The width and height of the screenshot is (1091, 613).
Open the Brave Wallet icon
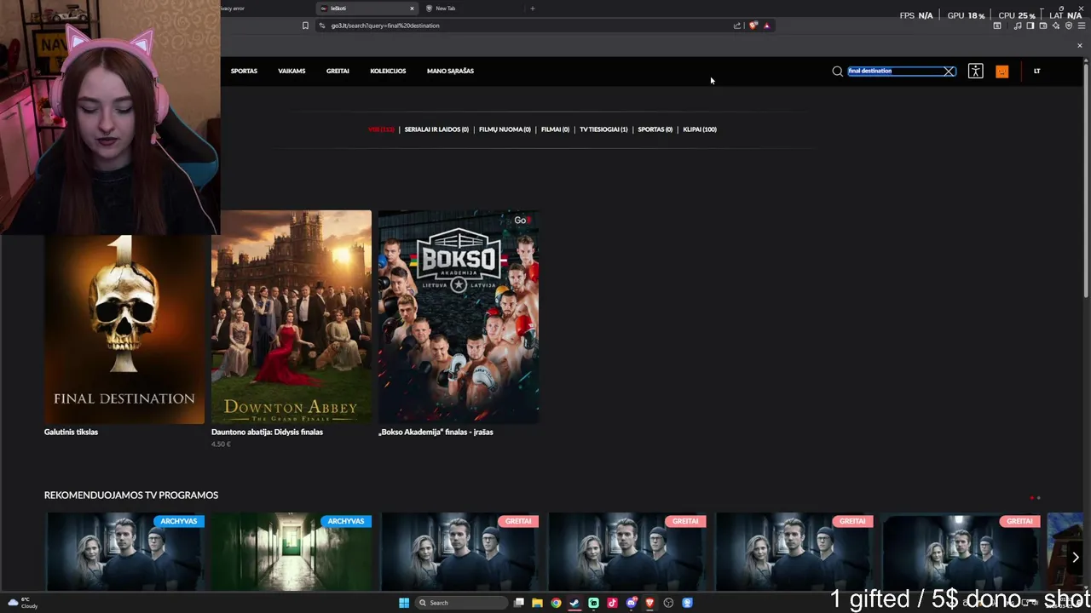coord(1042,26)
